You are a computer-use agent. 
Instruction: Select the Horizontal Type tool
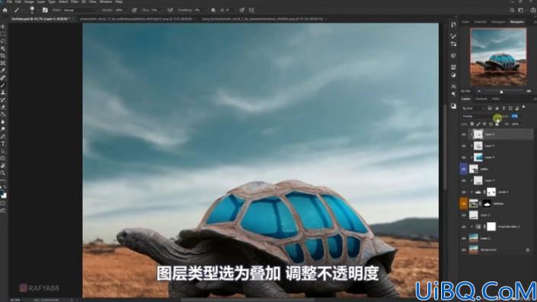click(x=3, y=144)
